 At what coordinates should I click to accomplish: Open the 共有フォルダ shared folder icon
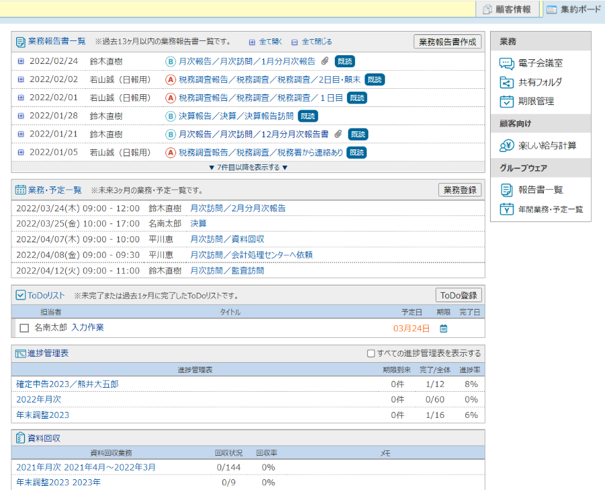[507, 83]
